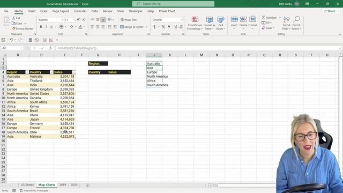This screenshot has height=193, width=343.
Task: Open Format as Table gallery
Action: point(210,23)
